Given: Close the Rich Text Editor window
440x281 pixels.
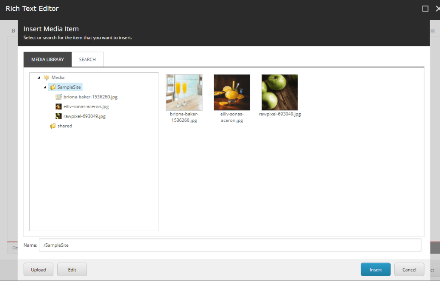Looking at the screenshot, I should [437, 9].
